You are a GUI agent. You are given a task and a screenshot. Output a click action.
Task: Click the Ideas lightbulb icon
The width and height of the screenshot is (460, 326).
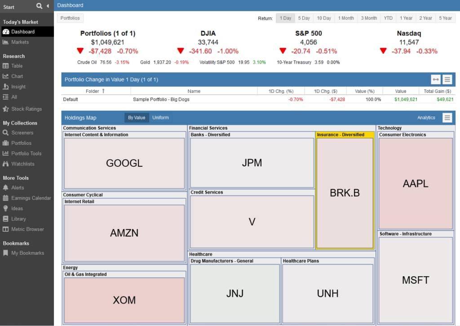point(5,208)
